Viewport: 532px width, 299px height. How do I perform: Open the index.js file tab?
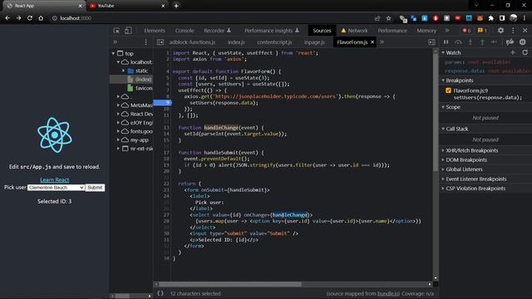(236, 42)
